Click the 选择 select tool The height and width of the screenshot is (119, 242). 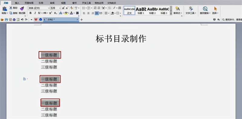coord(215,11)
